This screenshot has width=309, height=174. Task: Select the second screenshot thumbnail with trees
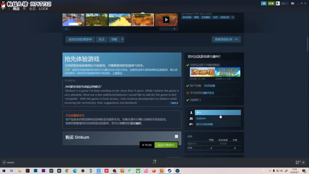[97, 20]
